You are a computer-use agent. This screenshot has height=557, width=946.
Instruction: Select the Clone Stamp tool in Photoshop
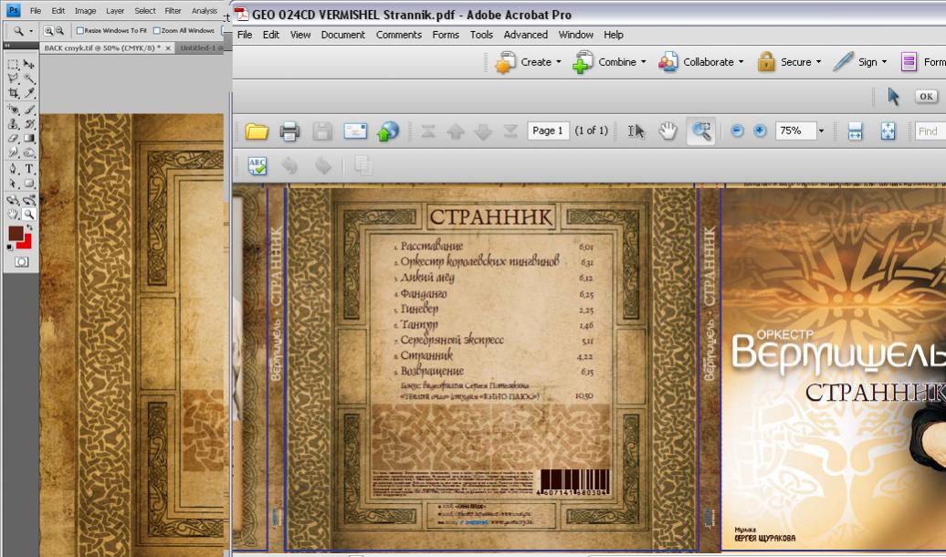13,123
